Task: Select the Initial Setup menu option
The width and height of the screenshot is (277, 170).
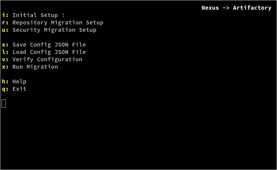Action: pos(35,15)
